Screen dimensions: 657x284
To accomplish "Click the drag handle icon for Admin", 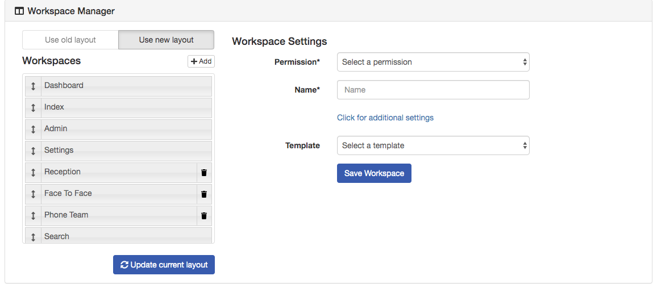I will [33, 129].
